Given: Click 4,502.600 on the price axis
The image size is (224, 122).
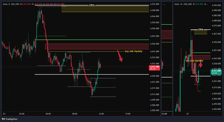Looking at the screenshot, I should pyautogui.click(x=155, y=110).
